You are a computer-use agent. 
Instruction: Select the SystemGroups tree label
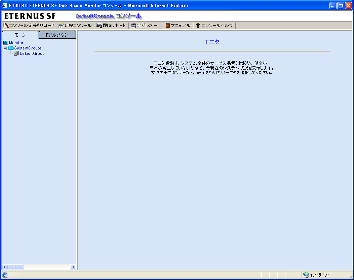[x=28, y=48]
